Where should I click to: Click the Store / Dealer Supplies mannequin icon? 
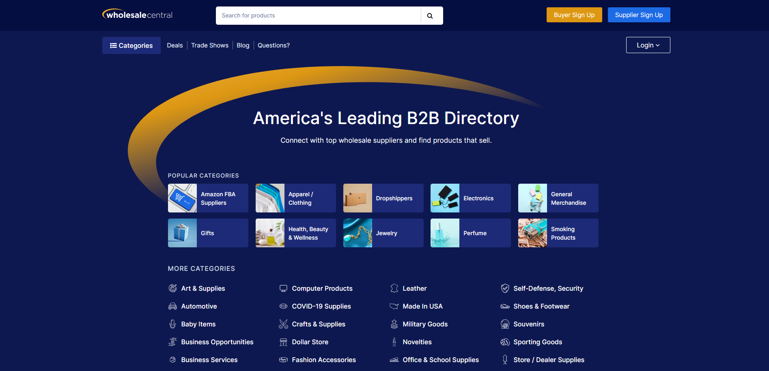coord(505,360)
